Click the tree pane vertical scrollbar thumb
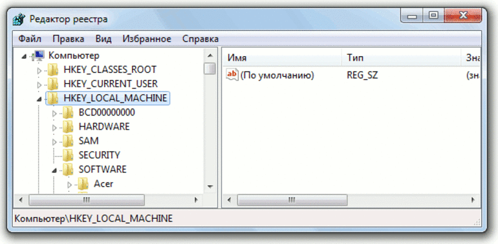This screenshot has height=244, width=498. point(210,68)
